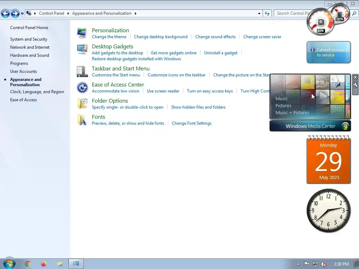Click the Ease of Access Center icon

(82, 88)
